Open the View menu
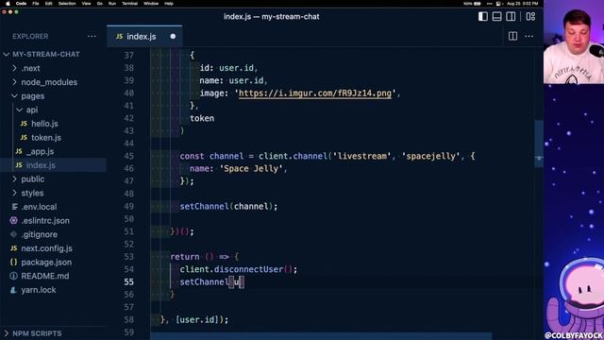 86,4
